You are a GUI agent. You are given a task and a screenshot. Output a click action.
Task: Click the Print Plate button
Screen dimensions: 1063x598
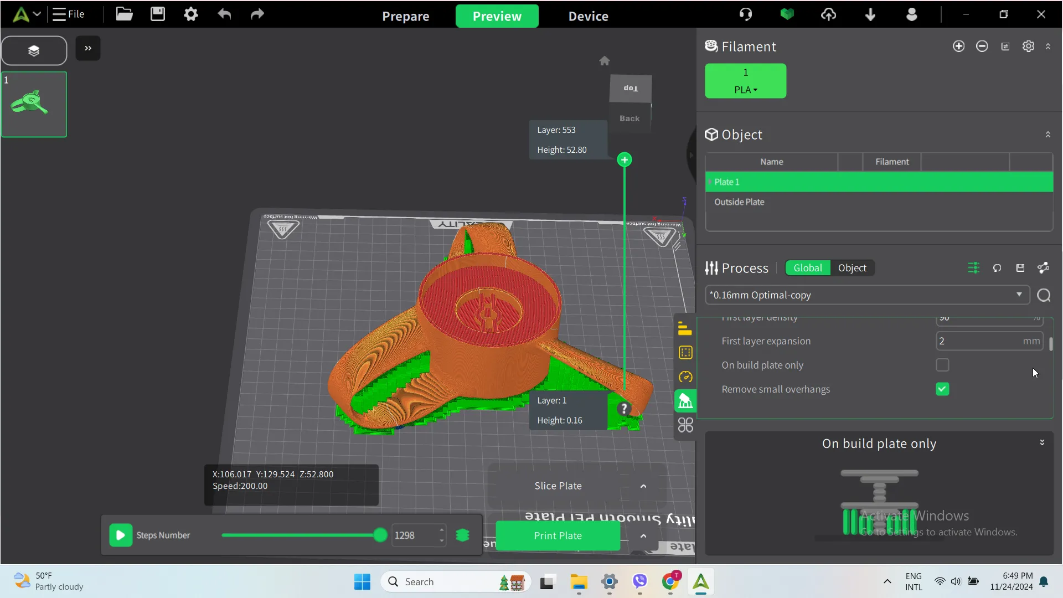pos(558,536)
